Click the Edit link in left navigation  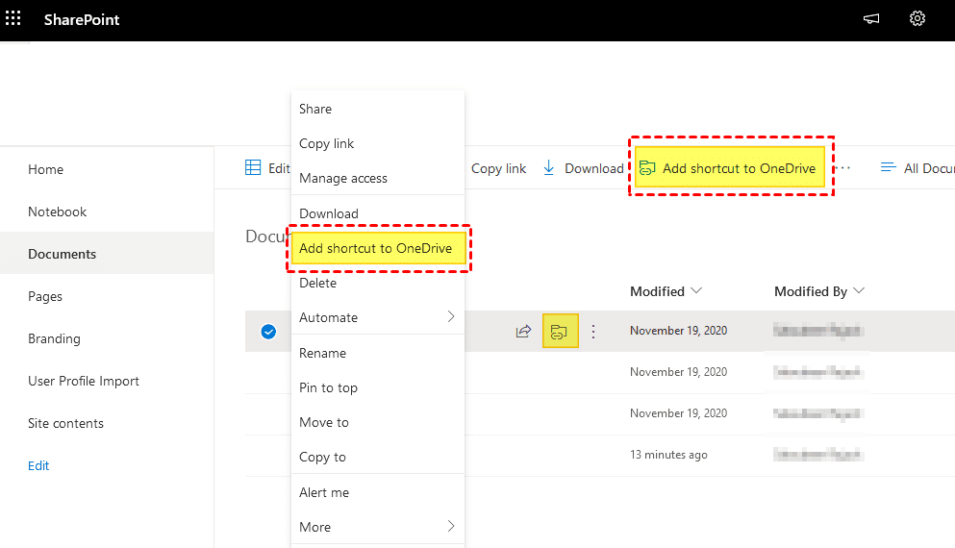pyautogui.click(x=38, y=465)
